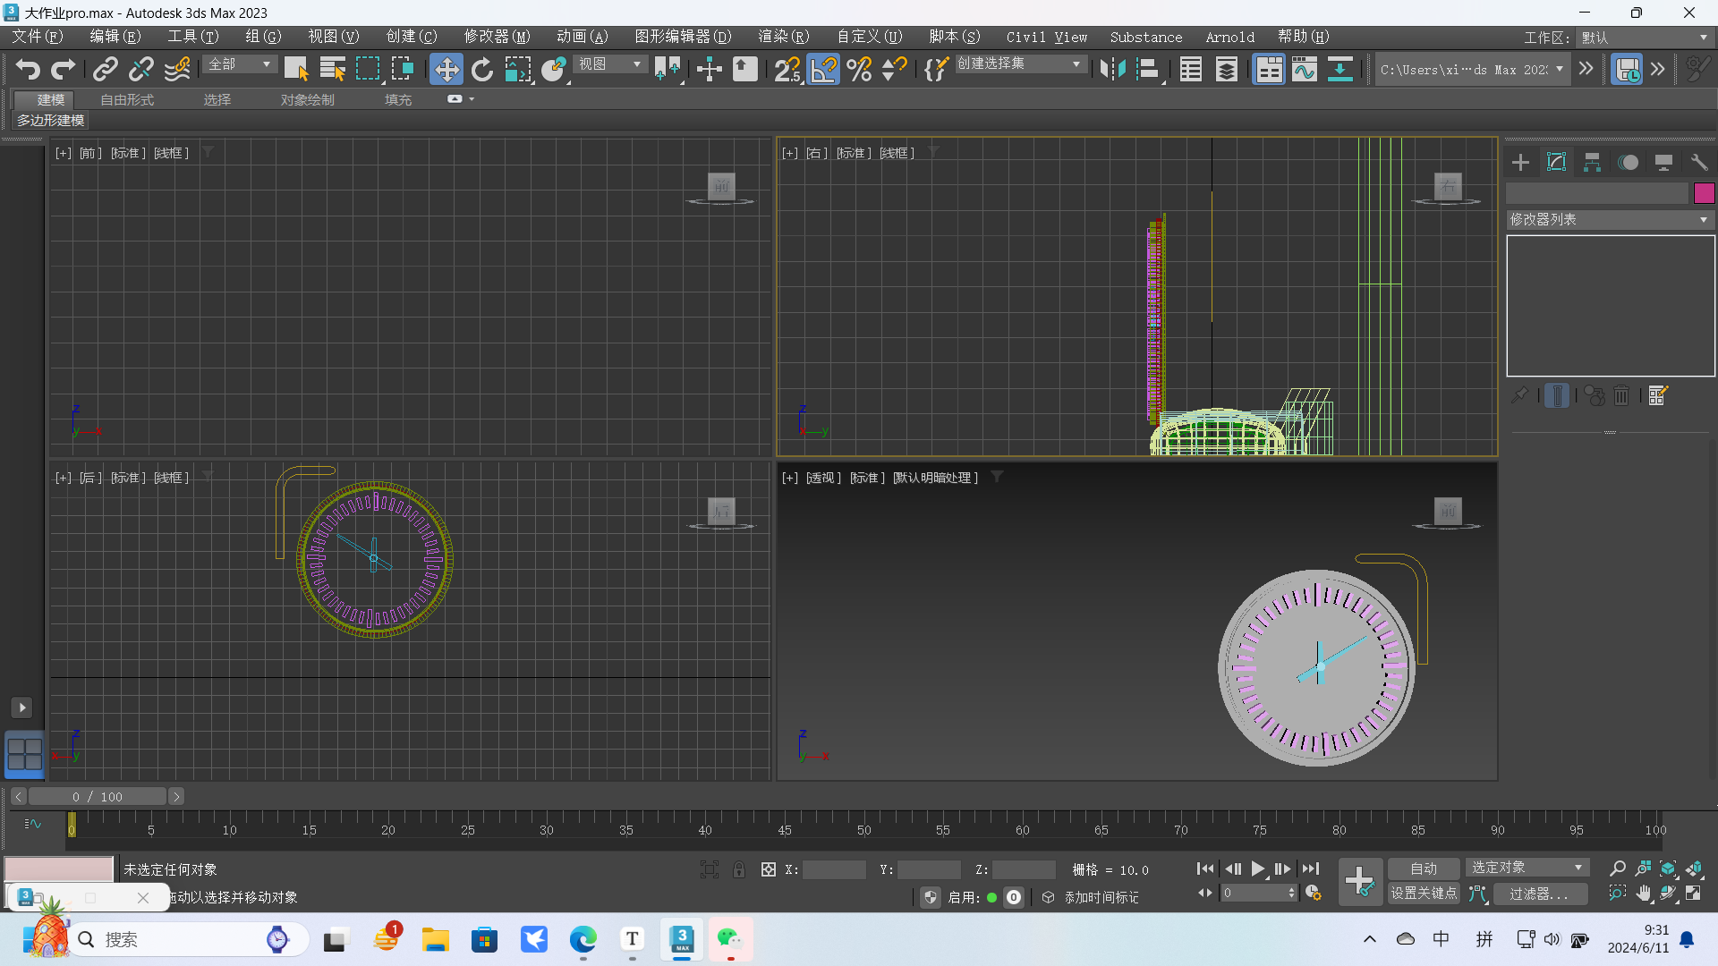The height and width of the screenshot is (966, 1718).
Task: Select the Link objects tool
Action: (x=105, y=69)
